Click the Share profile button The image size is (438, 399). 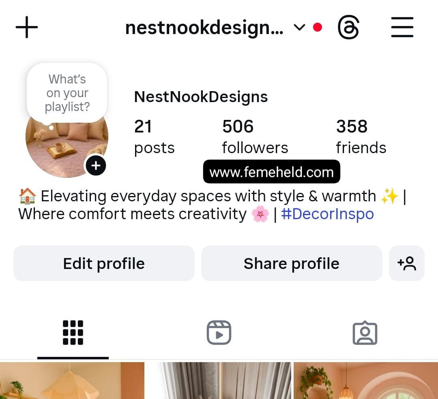click(292, 263)
